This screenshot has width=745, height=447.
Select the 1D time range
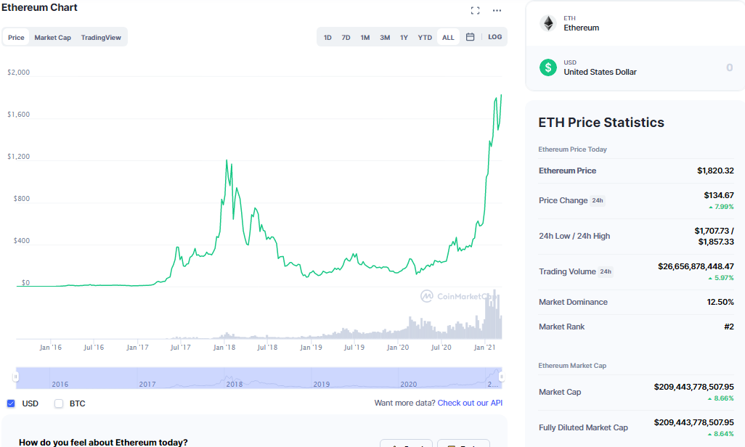coord(327,38)
